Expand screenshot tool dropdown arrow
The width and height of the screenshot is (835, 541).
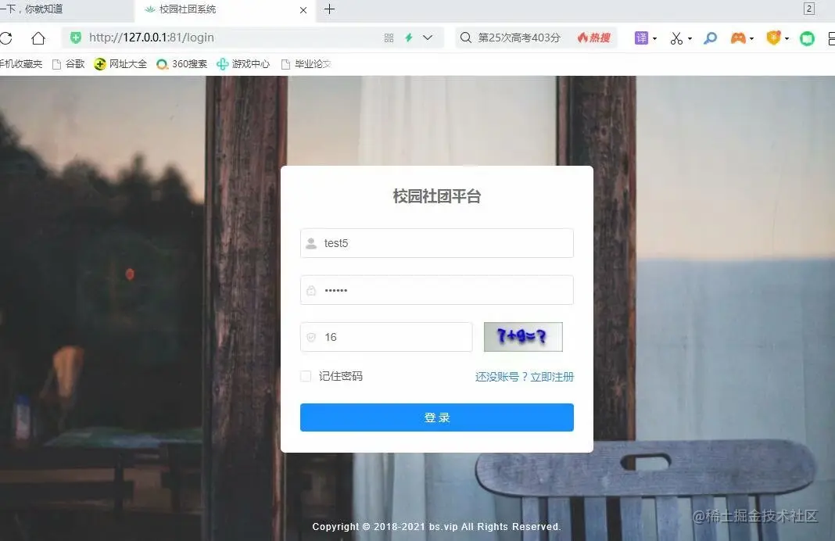click(690, 38)
